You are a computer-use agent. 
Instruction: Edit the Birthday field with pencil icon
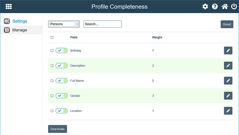(x=228, y=50)
